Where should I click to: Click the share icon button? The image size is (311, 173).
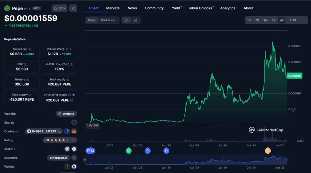[x=73, y=8]
